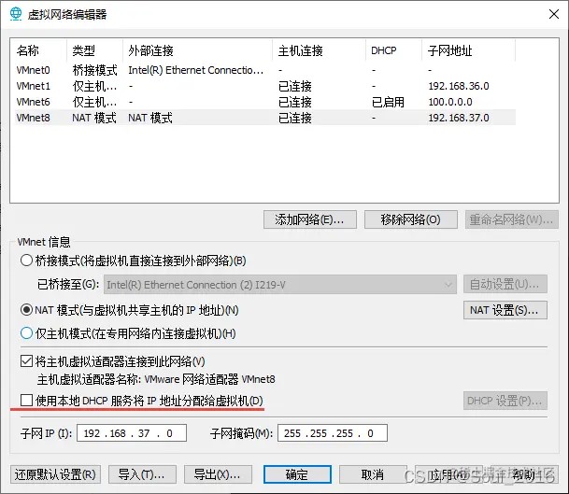Click NAT 模式 external connection cell
Image resolution: width=569 pixels, height=494 pixels.
150,118
